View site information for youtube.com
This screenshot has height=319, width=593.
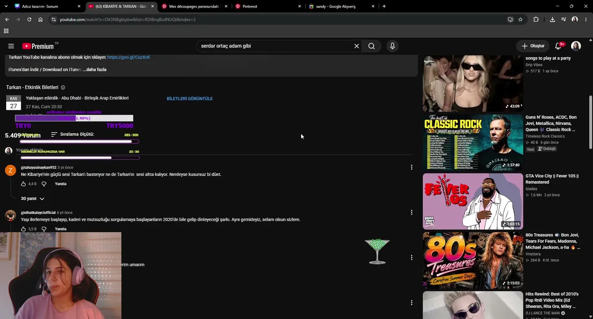coord(54,19)
